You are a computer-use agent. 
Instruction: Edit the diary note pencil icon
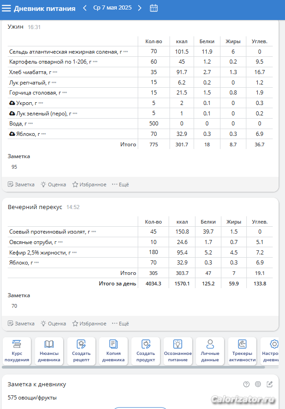pyautogui.click(x=270, y=384)
